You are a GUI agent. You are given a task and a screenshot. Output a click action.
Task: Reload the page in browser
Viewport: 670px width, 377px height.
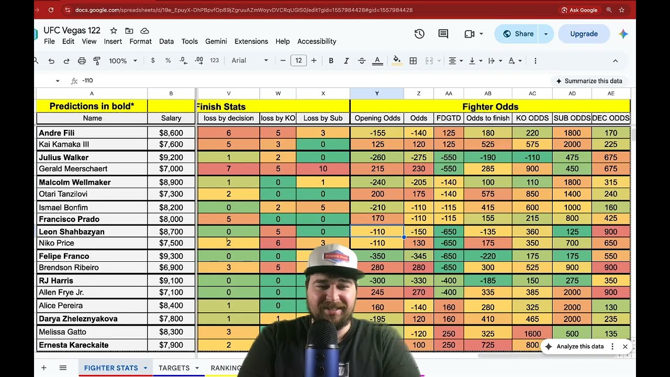point(51,10)
